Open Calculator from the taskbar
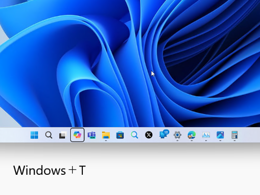Image resolution: width=260 pixels, height=195 pixels. [x=234, y=135]
